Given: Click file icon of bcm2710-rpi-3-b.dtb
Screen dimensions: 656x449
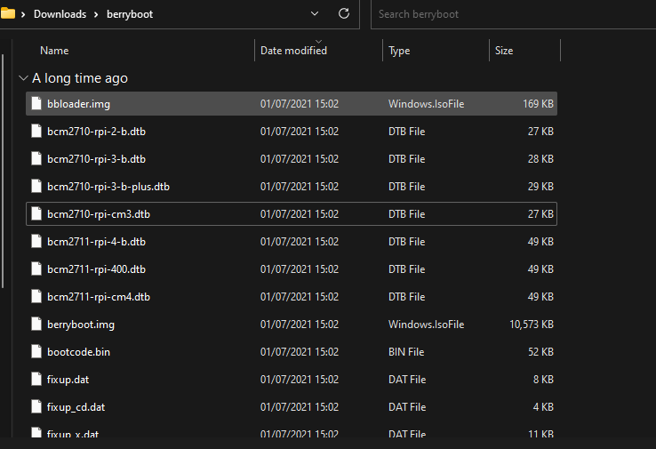Looking at the screenshot, I should (x=36, y=158).
